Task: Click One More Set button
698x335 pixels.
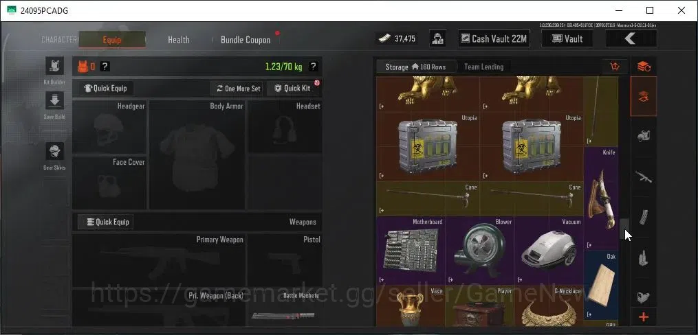Action: click(237, 88)
